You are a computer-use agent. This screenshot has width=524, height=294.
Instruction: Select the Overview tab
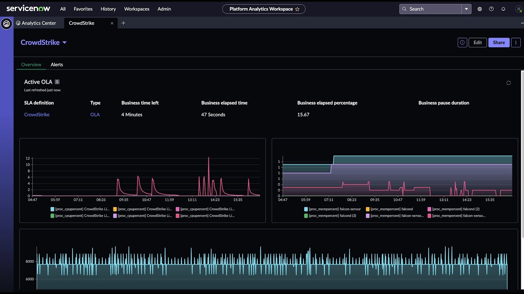31,65
